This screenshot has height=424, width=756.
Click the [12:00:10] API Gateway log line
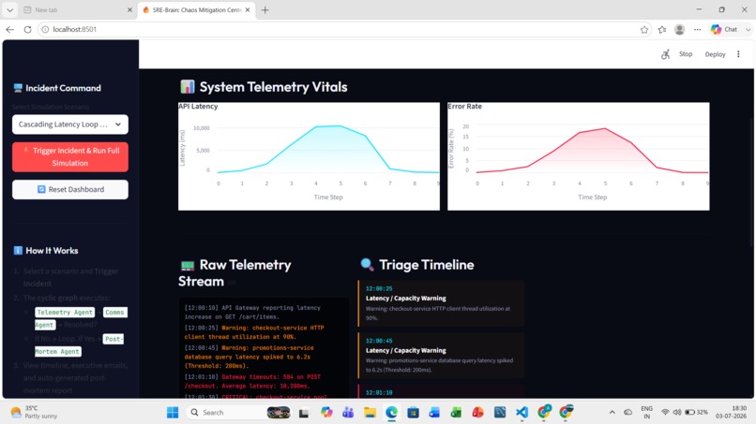pos(252,313)
